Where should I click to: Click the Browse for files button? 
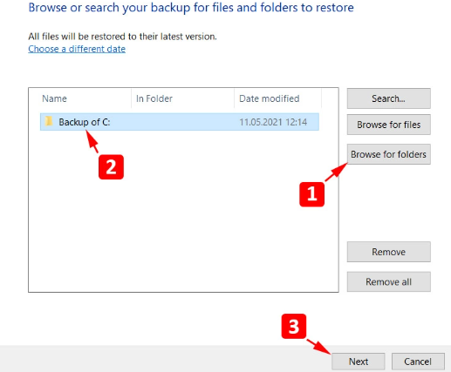[x=388, y=125]
